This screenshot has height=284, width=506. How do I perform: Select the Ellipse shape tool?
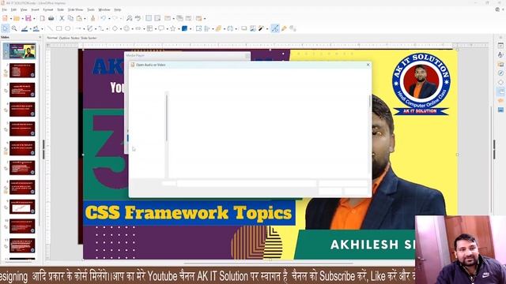[x=67, y=28]
